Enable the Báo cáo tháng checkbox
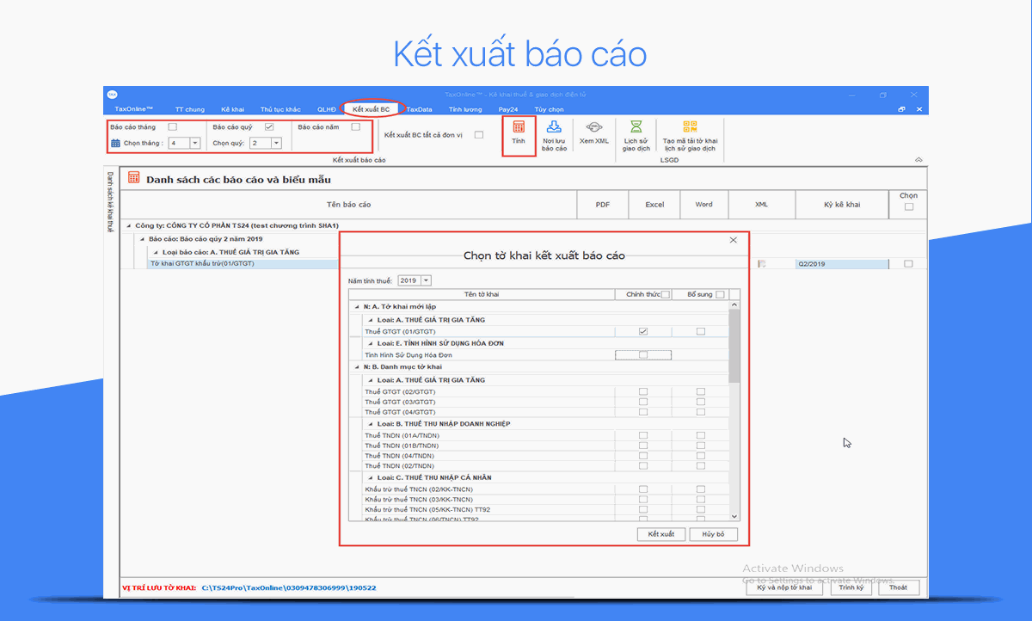The height and width of the screenshot is (621, 1032). click(x=173, y=127)
